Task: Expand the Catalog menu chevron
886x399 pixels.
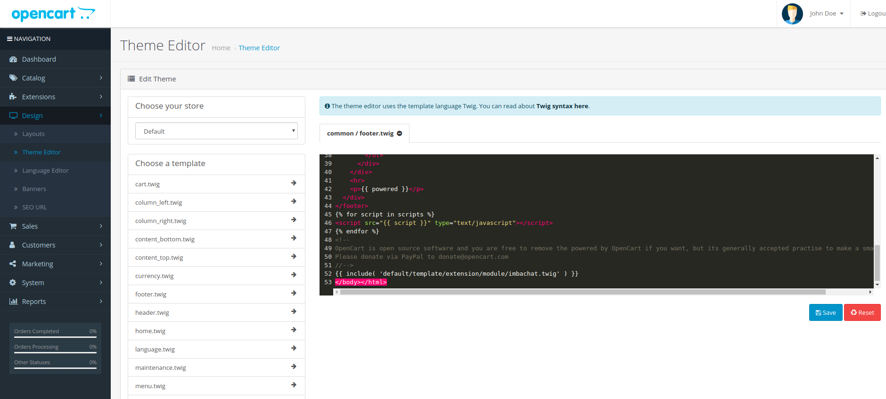Action: (x=101, y=78)
